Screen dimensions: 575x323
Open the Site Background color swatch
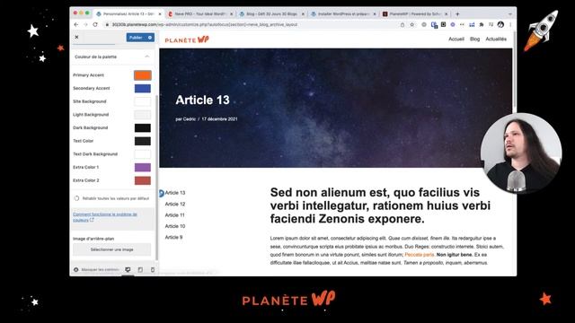click(x=142, y=101)
